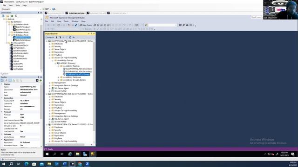Click the Use Console Session value No
298x167 pixels.
(22, 120)
